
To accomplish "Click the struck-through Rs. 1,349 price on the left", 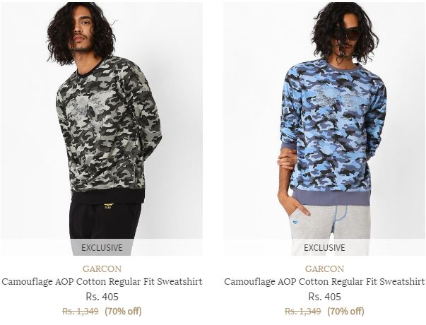I will [x=80, y=311].
